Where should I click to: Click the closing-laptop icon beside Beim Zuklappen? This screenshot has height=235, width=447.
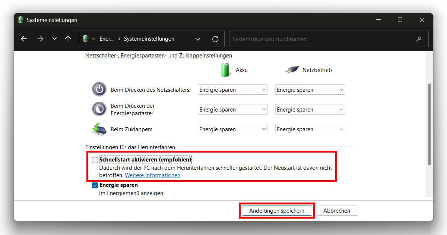pyautogui.click(x=99, y=128)
